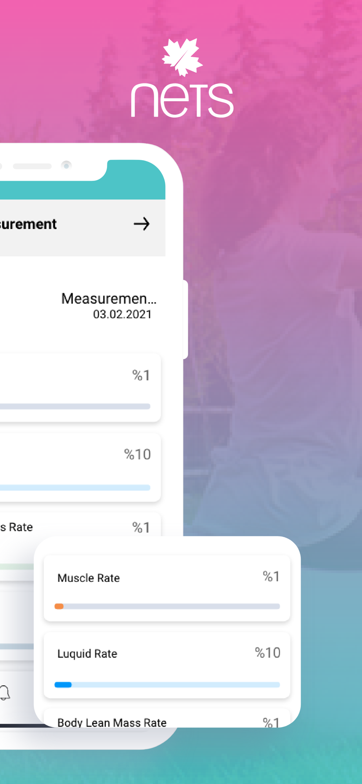Tap the phone front camera dot
The image size is (362, 784).
point(66,166)
